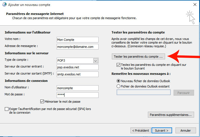Click the Serveur de courrier entrant field
200x137 pixels.
coord(77,67)
